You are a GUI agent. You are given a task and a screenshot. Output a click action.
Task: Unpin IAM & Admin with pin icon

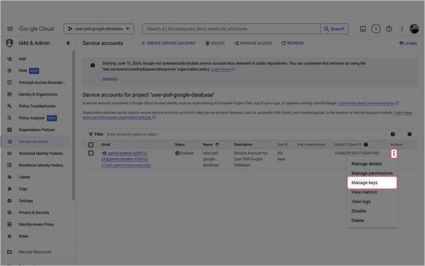(x=68, y=43)
